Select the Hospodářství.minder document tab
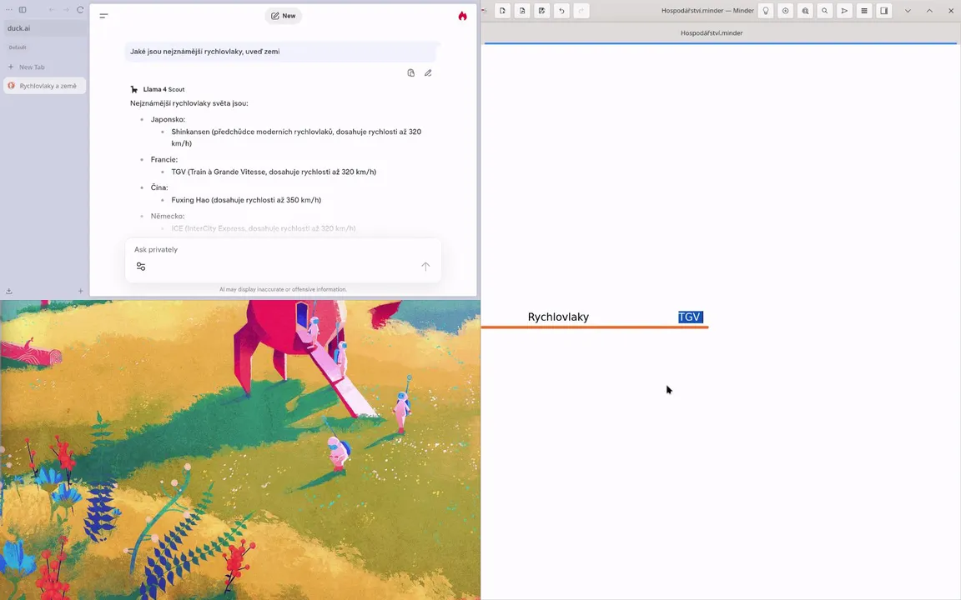 [x=712, y=33]
